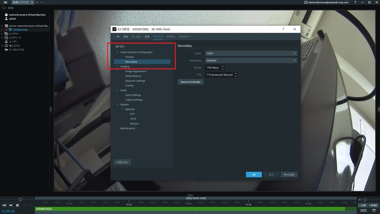This screenshot has height=214, width=380.
Task: Click the cloud account icon
Action: [306, 2]
